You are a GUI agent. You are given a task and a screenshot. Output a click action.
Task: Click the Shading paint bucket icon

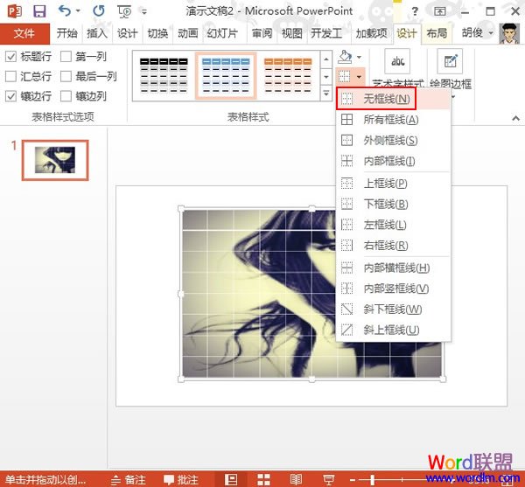tap(345, 57)
